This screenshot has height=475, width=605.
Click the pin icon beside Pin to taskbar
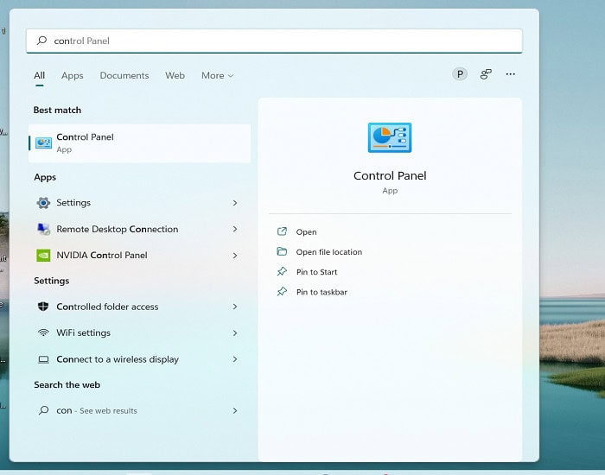coord(282,292)
